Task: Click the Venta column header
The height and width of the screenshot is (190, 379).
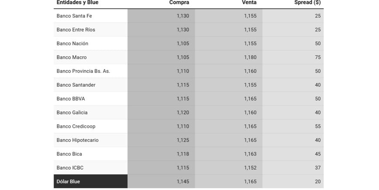Action: click(249, 3)
